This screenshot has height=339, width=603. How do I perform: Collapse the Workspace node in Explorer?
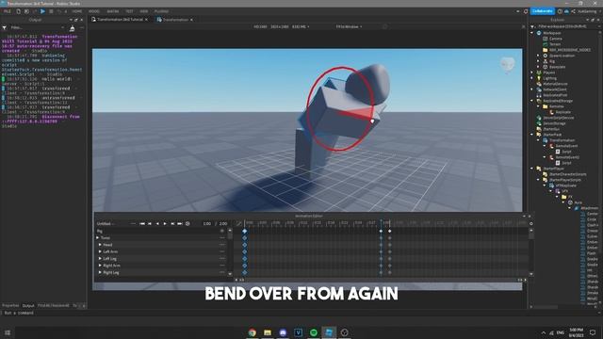point(532,33)
